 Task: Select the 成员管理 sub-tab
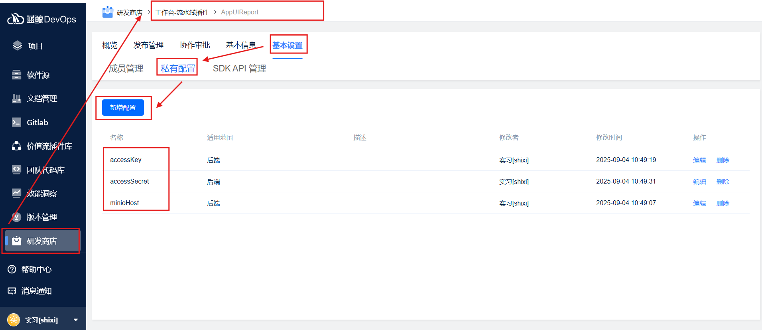[126, 69]
